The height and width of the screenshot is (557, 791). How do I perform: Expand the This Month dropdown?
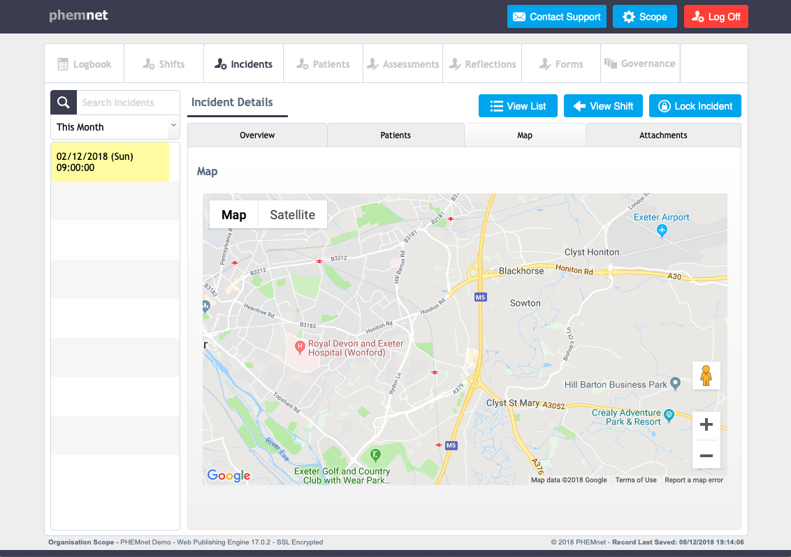[x=115, y=127]
